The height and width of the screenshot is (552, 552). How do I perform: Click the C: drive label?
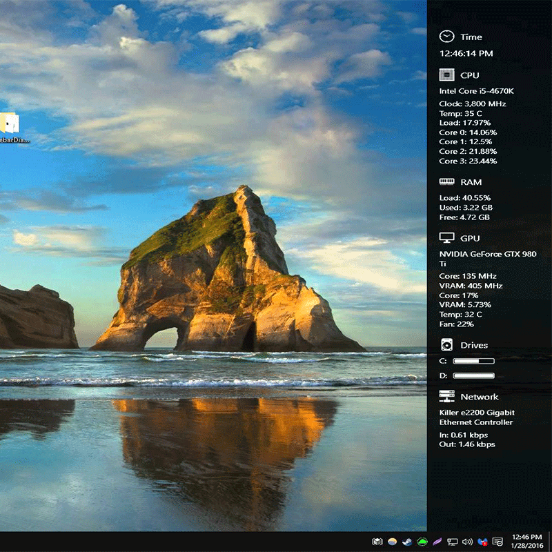(443, 361)
